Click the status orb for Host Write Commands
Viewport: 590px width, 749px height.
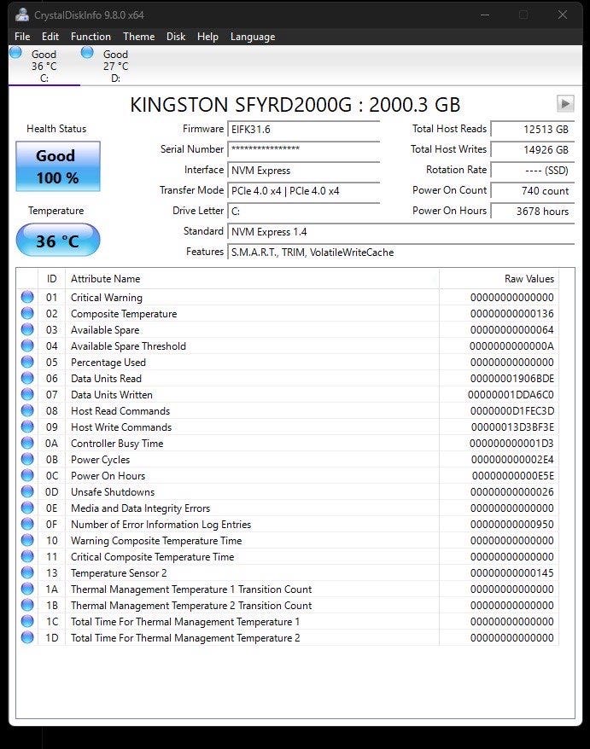[27, 427]
